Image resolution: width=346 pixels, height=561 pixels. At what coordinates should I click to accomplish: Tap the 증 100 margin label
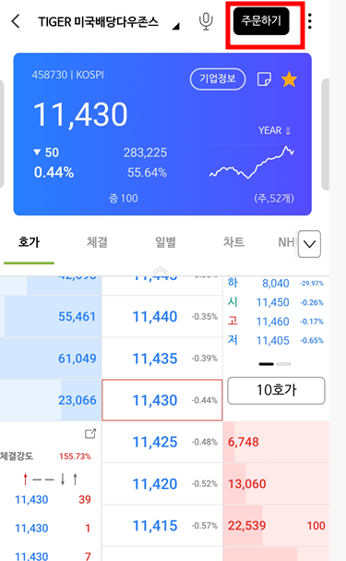point(124,198)
